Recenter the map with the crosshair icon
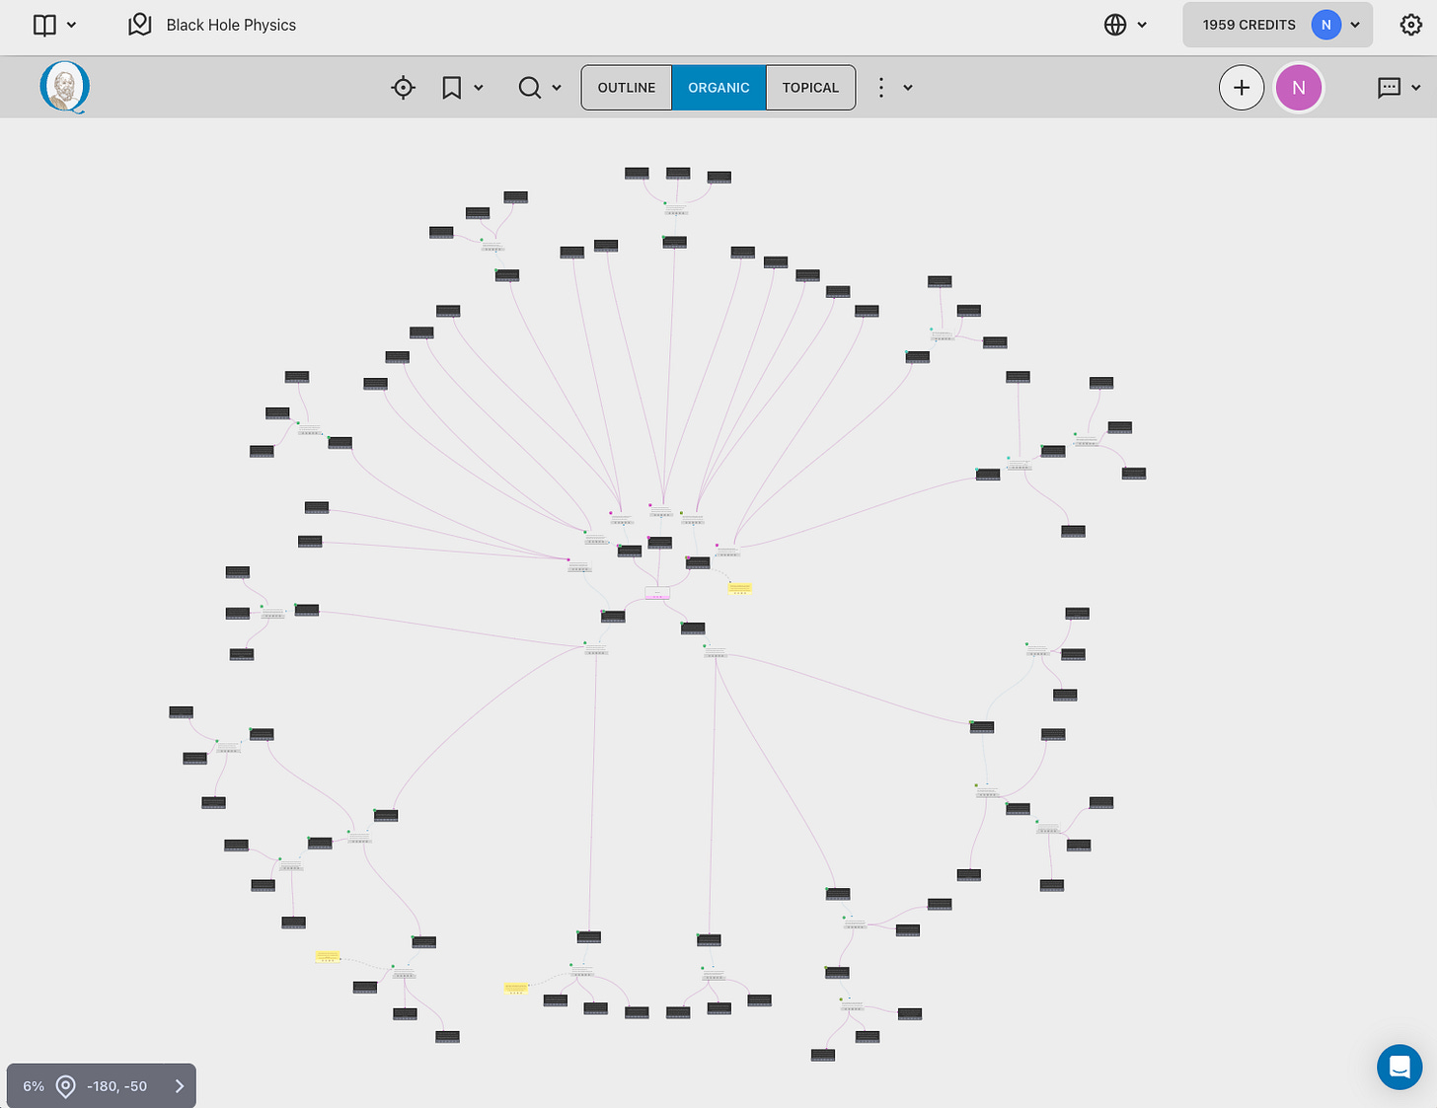 pyautogui.click(x=403, y=88)
